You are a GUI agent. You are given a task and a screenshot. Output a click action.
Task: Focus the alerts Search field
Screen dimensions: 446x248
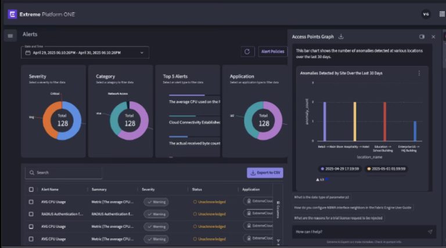pos(64,173)
